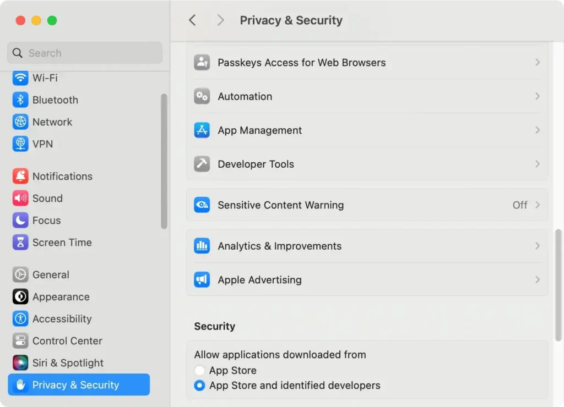Click the Search field in sidebar
Screen dimensions: 564x407
[85, 53]
